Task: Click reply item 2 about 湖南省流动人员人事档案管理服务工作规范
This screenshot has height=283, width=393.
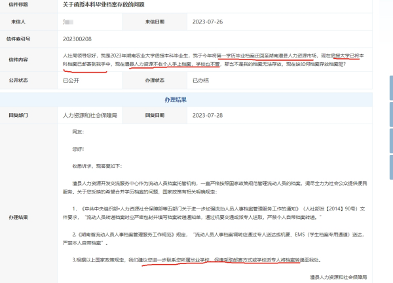Action: click(214, 239)
